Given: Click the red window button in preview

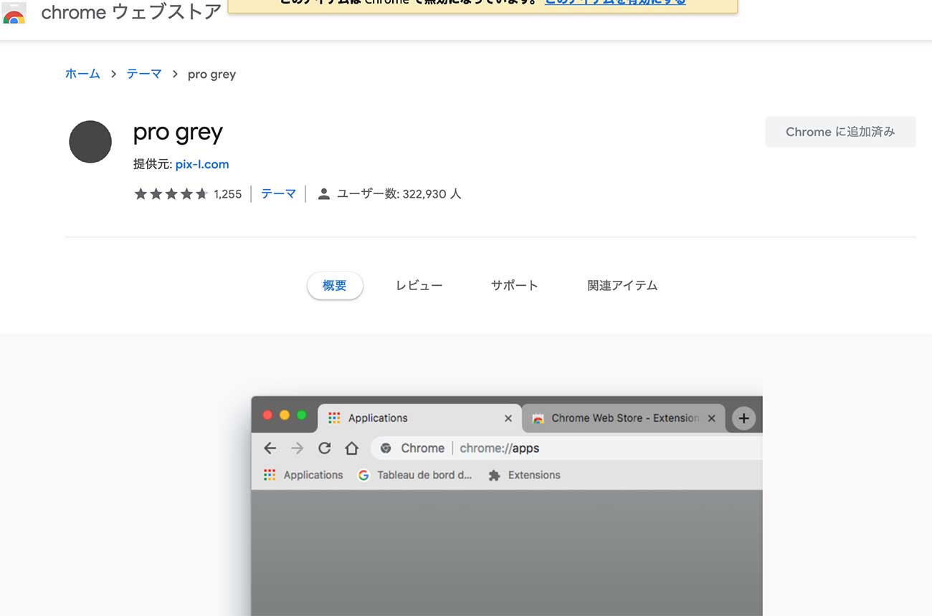Looking at the screenshot, I should coord(267,415).
